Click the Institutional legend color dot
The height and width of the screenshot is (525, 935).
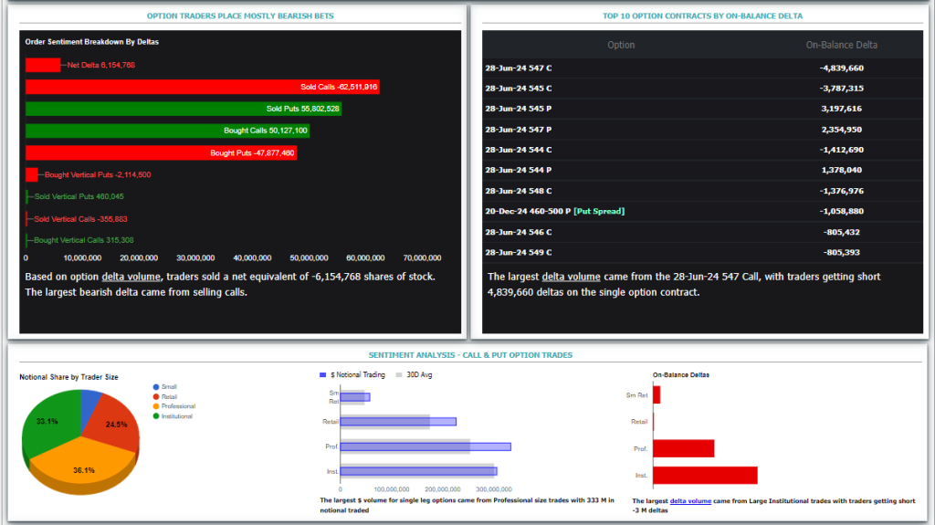tap(156, 416)
